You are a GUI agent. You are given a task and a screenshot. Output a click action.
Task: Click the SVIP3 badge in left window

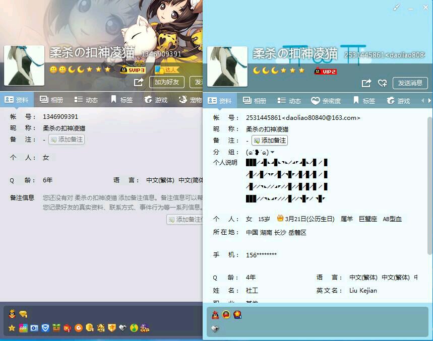pyautogui.click(x=133, y=70)
